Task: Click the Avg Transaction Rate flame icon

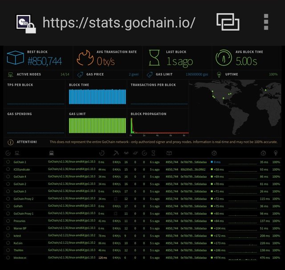Action: pyautogui.click(x=85, y=57)
